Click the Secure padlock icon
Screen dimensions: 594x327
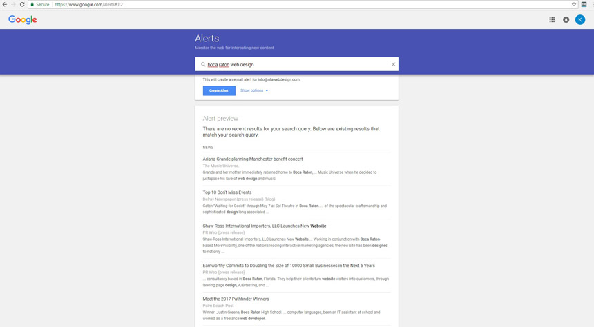pos(32,5)
